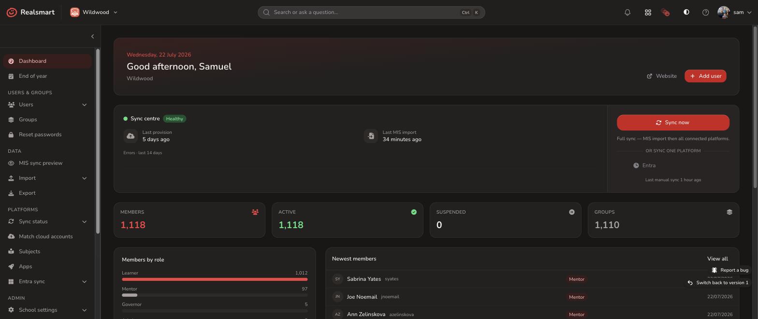Open End of year page
Screen dimensions: 758x319
coord(47,76)
